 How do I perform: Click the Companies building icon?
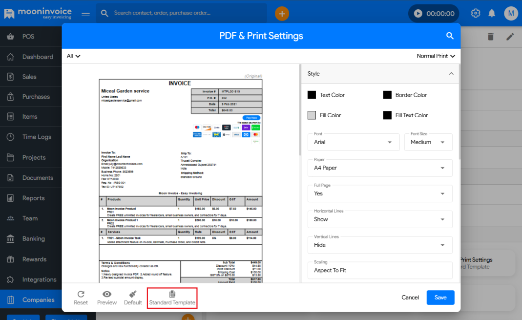[x=10, y=300]
